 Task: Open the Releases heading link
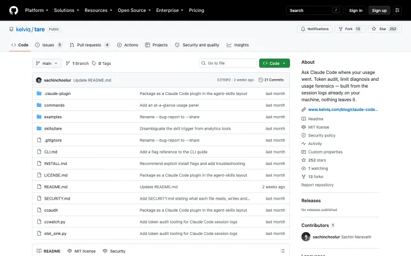click(311, 201)
